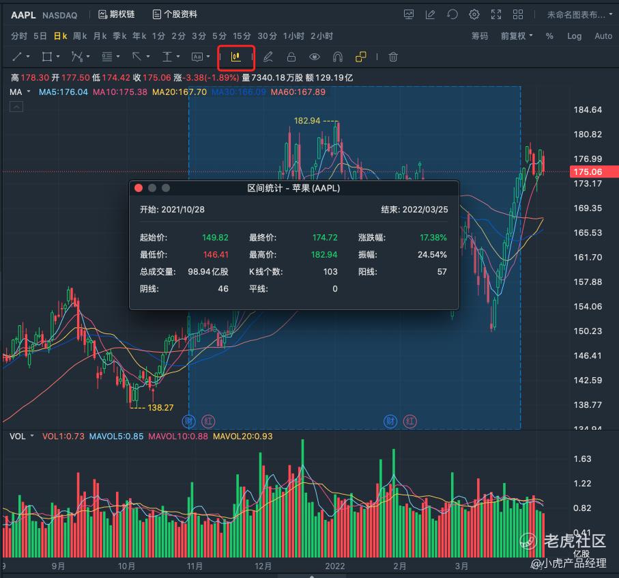The width and height of the screenshot is (619, 578).
Task: Switch to 15分 minute chart
Action: click(242, 36)
